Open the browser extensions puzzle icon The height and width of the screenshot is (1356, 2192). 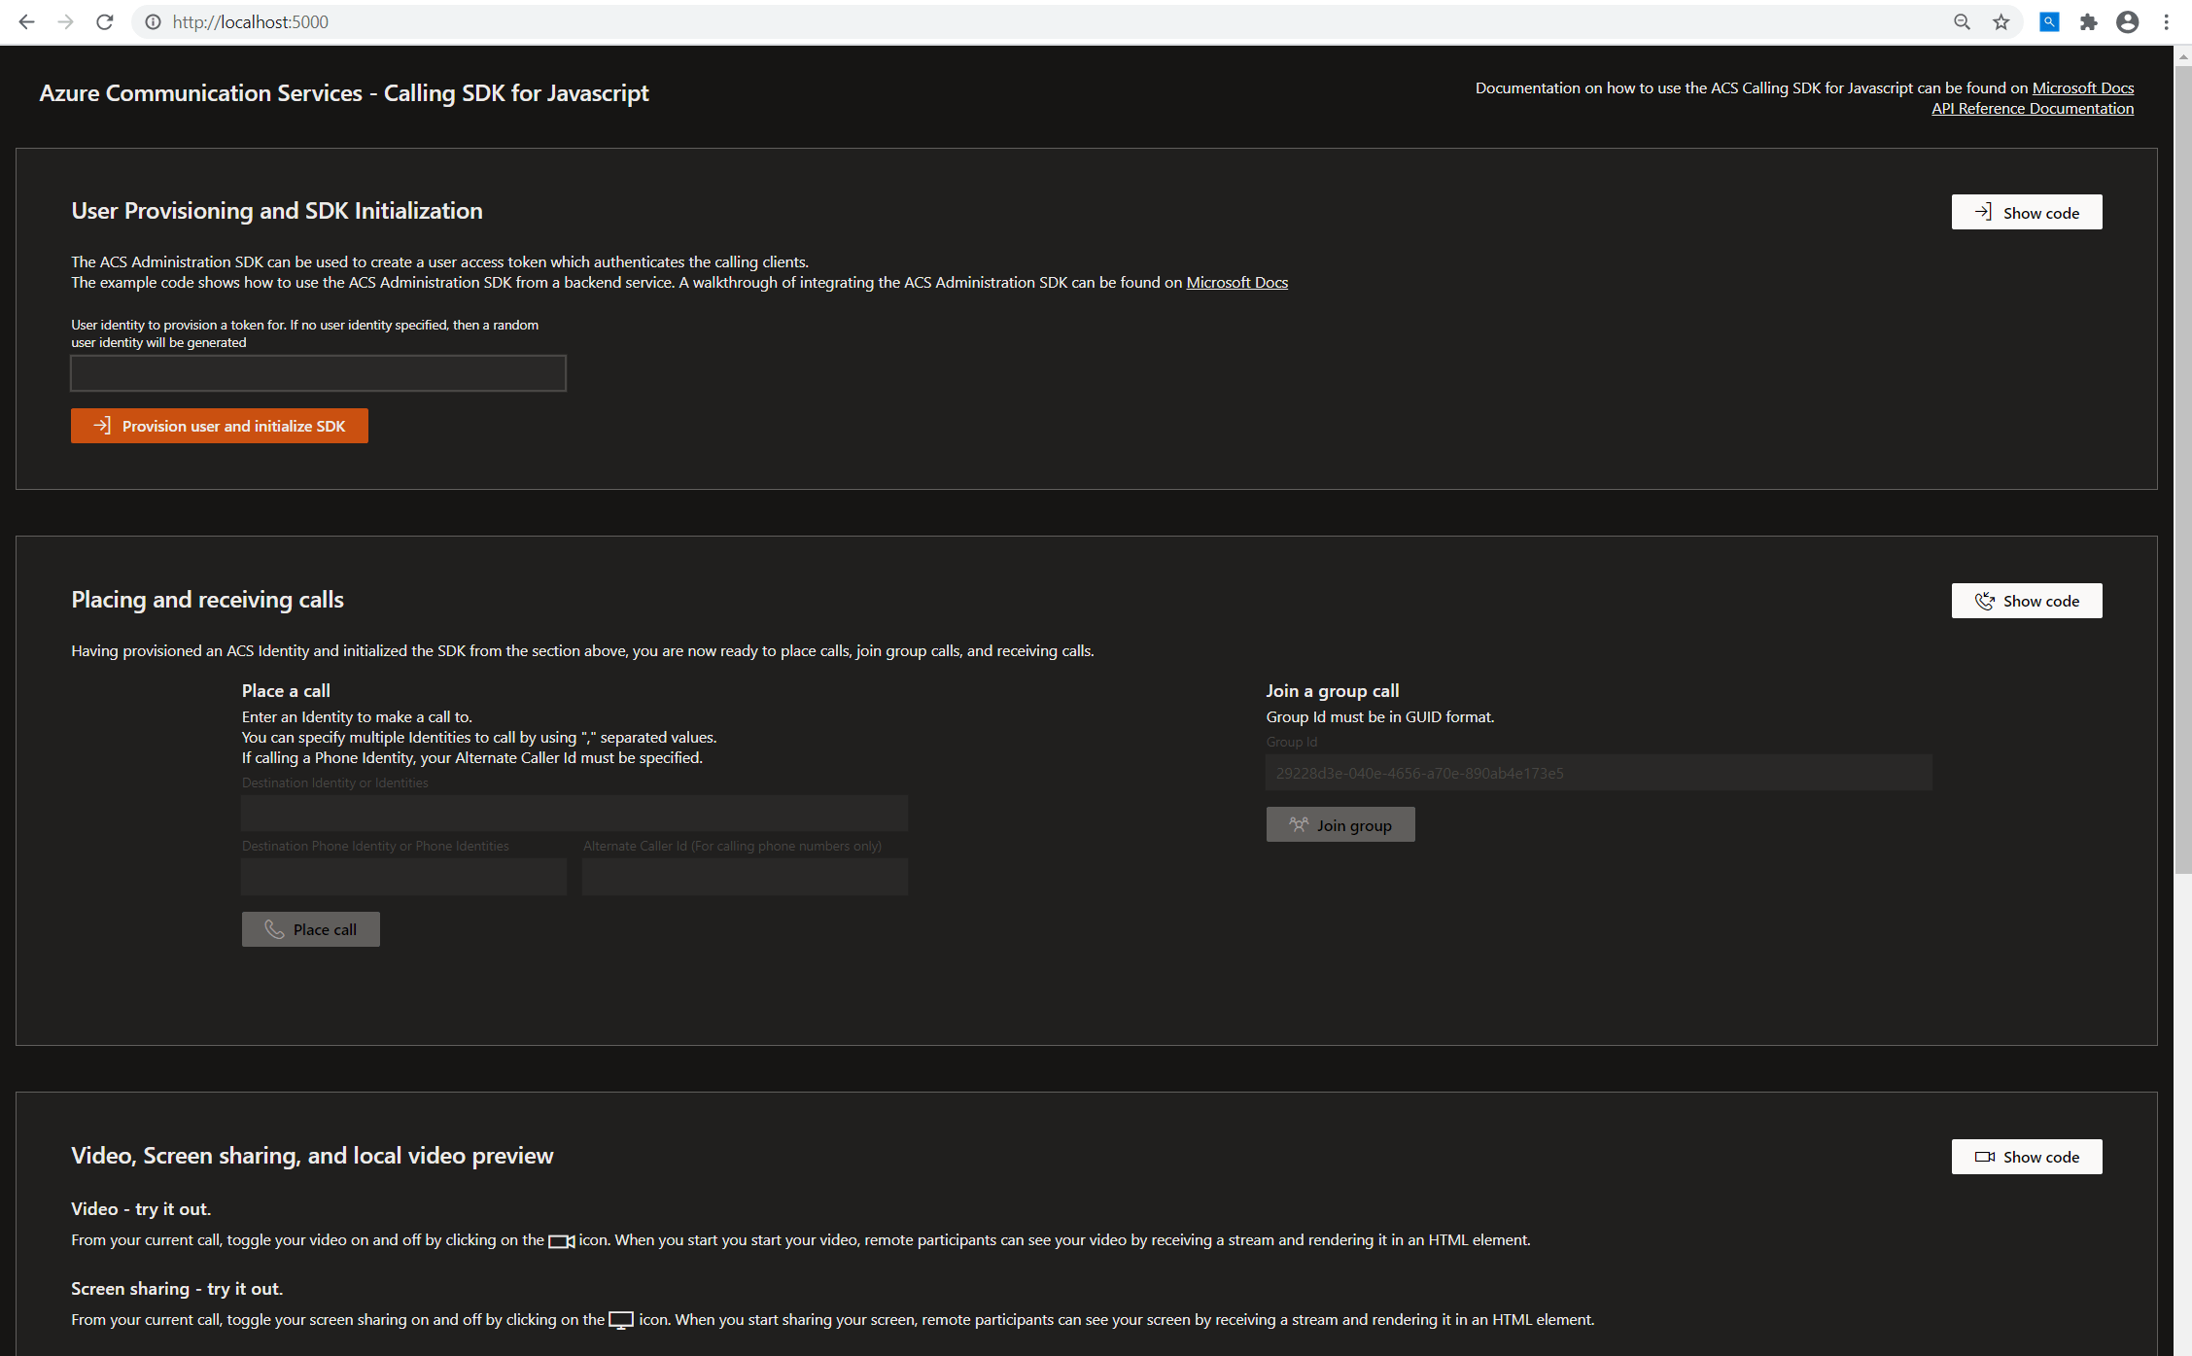pyautogui.click(x=2088, y=21)
